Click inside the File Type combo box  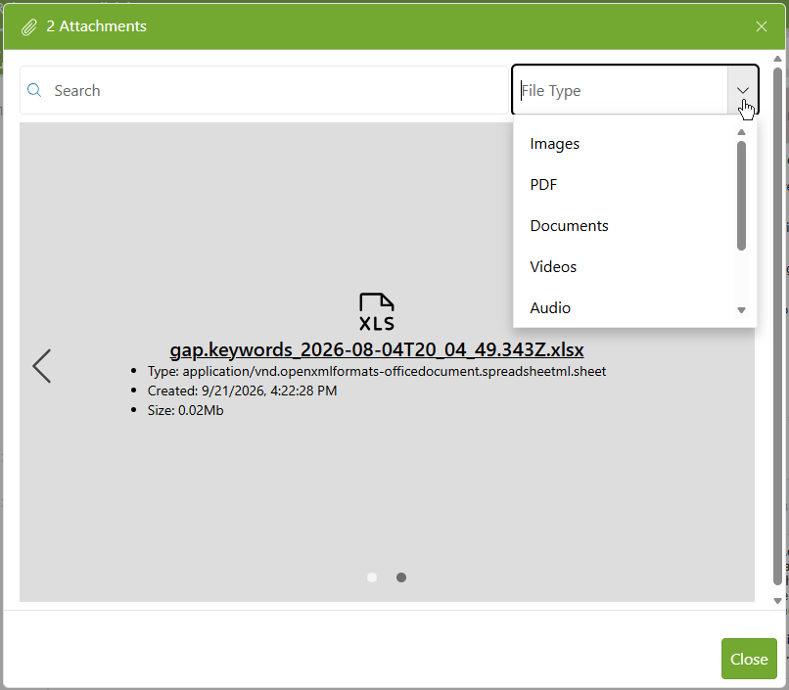point(620,90)
